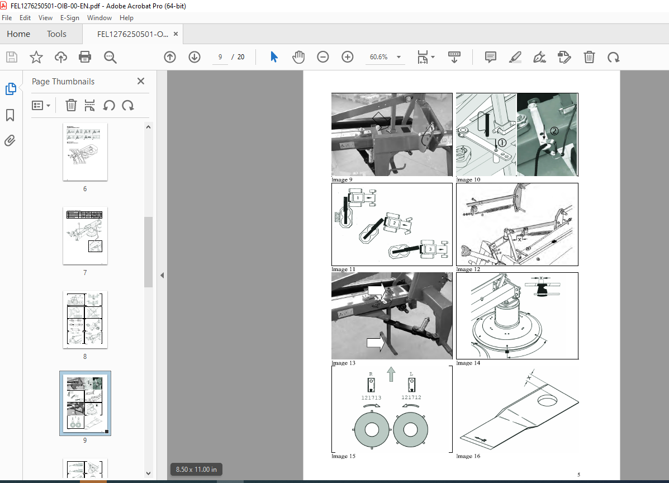Open the sign document pen tool

pyautogui.click(x=540, y=57)
